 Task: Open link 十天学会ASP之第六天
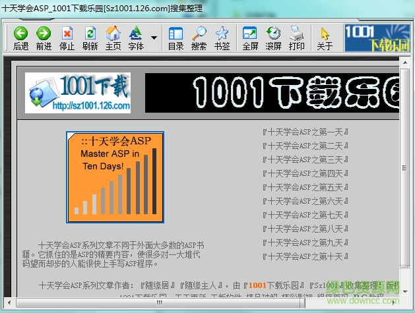pos(305,201)
